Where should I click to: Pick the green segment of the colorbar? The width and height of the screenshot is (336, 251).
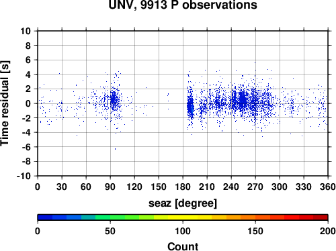coord(110,217)
